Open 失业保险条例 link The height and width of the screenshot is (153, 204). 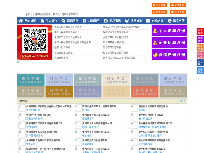click(x=61, y=58)
